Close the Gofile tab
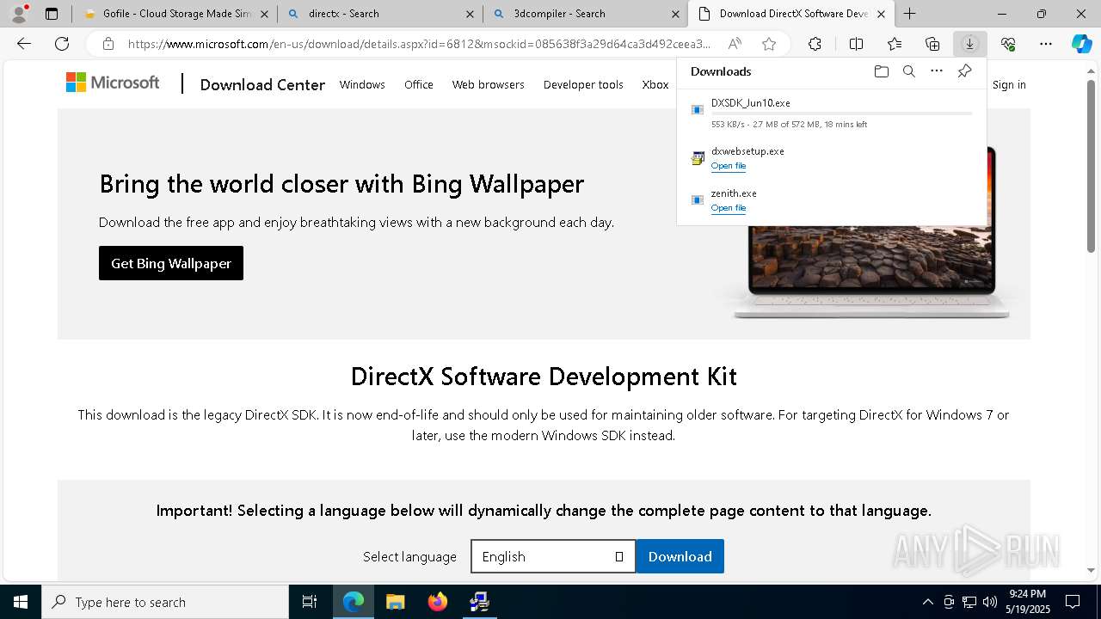Image resolution: width=1101 pixels, height=619 pixels. point(264,14)
